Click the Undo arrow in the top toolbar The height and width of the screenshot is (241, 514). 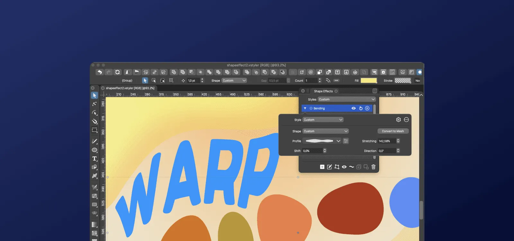pos(100,72)
